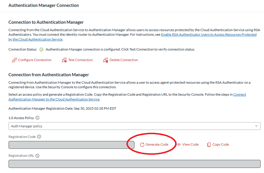This screenshot has height=173, width=264.
Task: Click the Configure Connection text button
Action: click(35, 60)
